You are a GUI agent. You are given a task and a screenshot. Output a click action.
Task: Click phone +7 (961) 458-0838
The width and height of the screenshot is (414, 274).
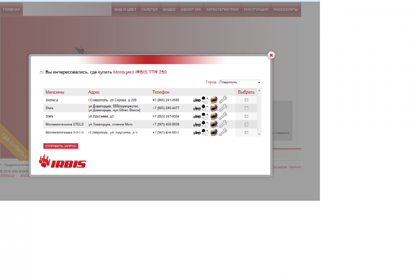tap(166, 124)
